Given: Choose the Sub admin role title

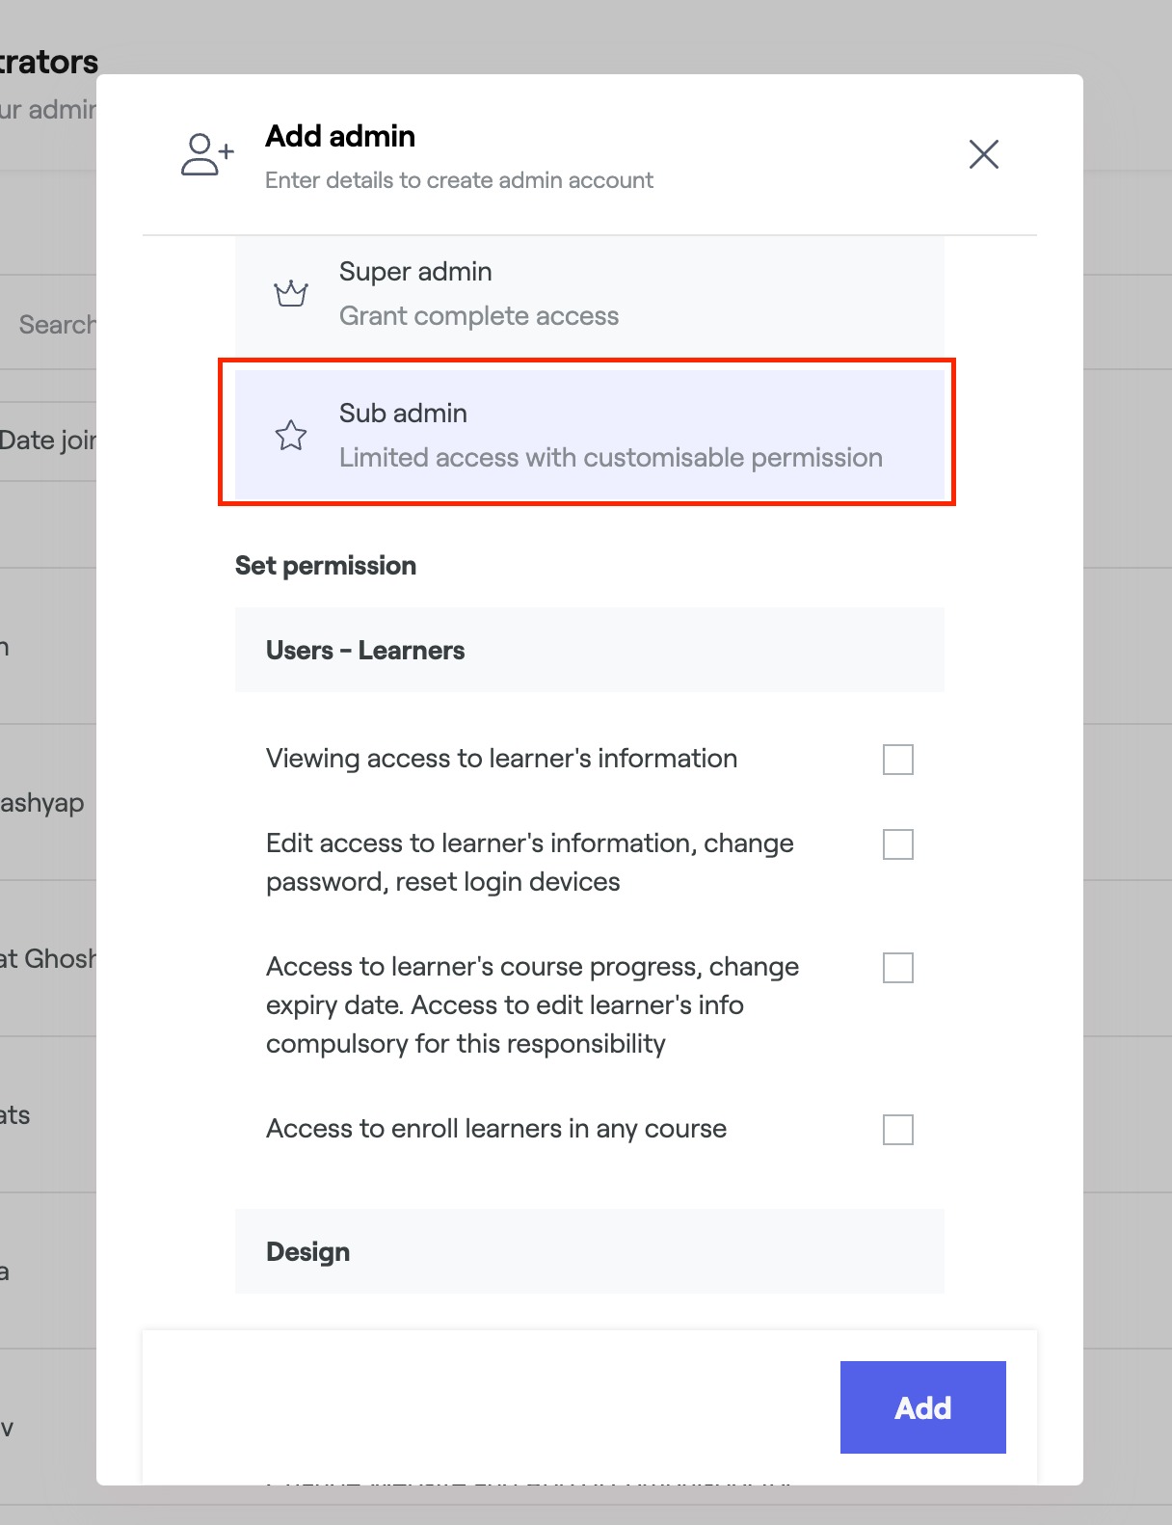Looking at the screenshot, I should coord(403,414).
